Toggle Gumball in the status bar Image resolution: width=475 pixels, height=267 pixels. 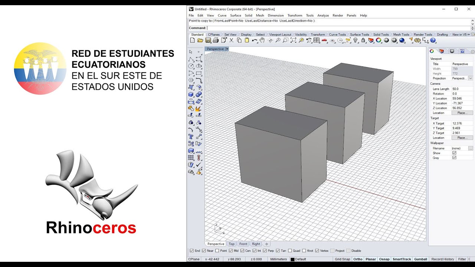[x=420, y=259]
